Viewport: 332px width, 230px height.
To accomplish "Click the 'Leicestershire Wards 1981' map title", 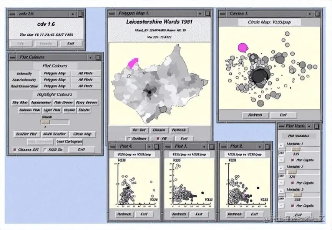I will pyautogui.click(x=159, y=22).
